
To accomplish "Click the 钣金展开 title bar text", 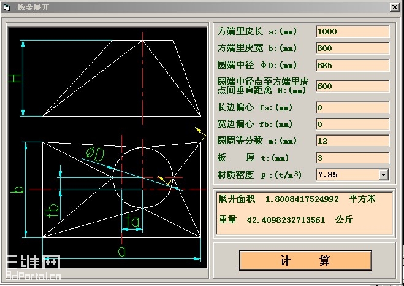I will pyautogui.click(x=33, y=7).
